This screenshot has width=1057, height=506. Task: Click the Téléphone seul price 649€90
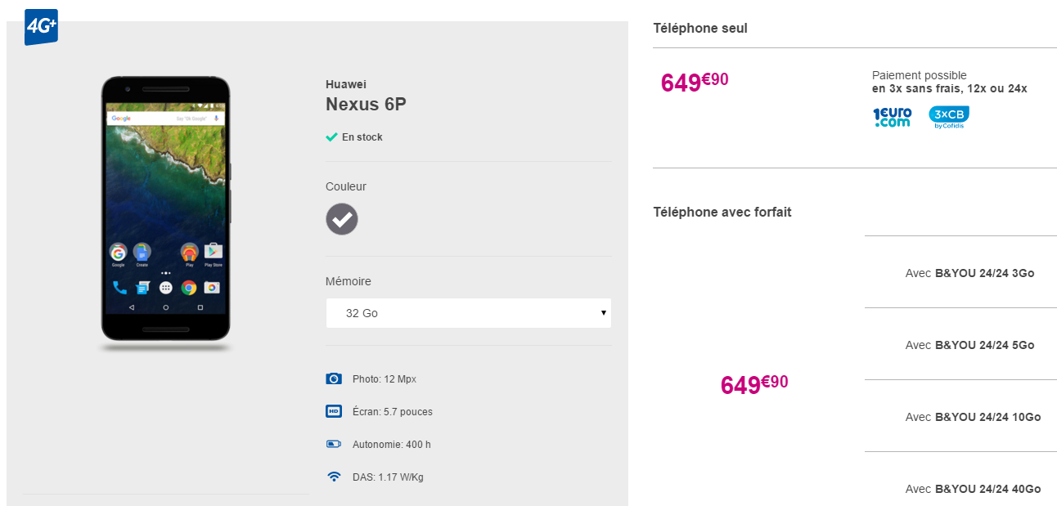point(695,82)
